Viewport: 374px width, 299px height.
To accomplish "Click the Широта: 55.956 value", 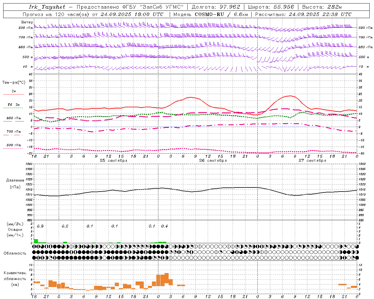I will pyautogui.click(x=271, y=7).
